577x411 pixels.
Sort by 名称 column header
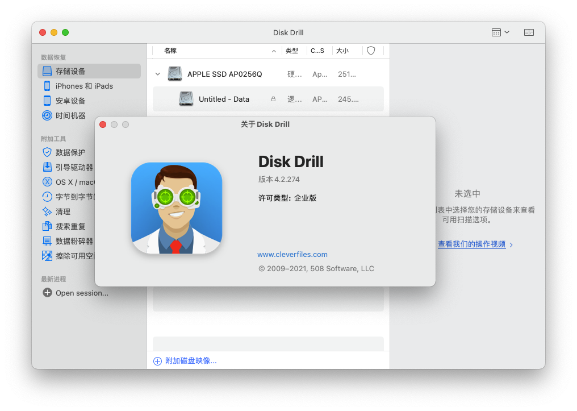[x=170, y=51]
